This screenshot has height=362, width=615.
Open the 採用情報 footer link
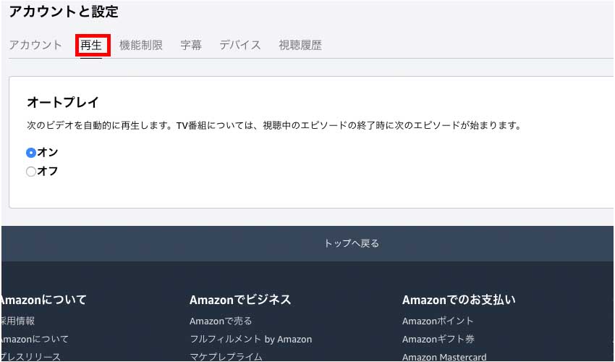pos(17,321)
